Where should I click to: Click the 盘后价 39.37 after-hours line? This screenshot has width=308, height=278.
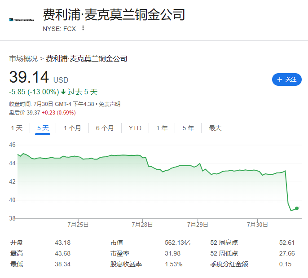click(42, 113)
